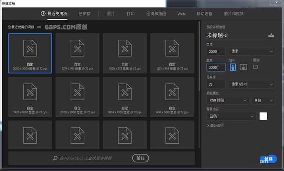Enable the 画板 artboard checkbox
This screenshot has width=284, height=171.
(x=255, y=67)
